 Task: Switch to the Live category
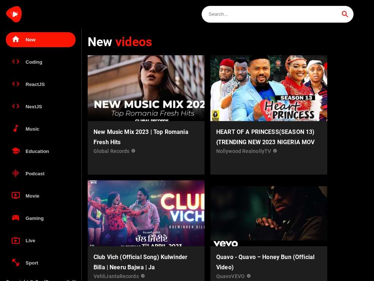click(x=41, y=240)
